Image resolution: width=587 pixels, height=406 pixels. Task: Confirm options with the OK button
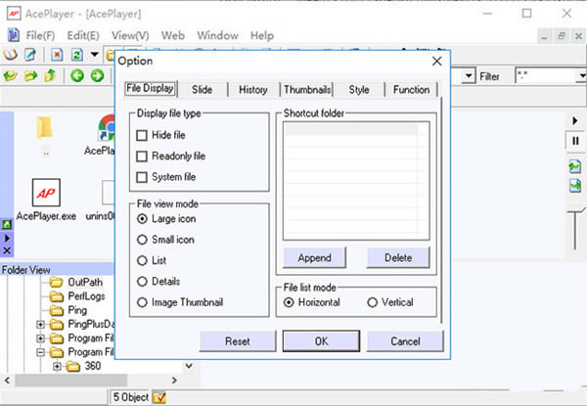click(321, 340)
